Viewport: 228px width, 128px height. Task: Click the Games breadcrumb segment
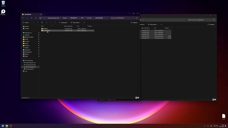(x=65, y=18)
